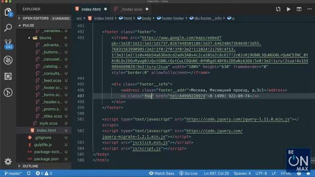315x177 pixels.
Task: Close the index.html tab via unsaved dot
Action: pos(105,9)
